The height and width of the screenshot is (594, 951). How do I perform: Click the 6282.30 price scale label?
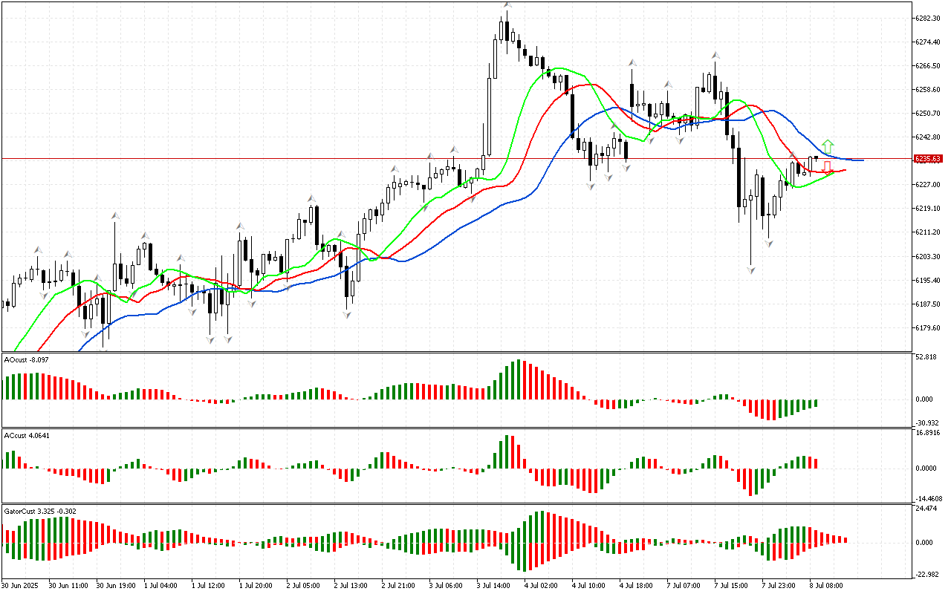click(x=929, y=18)
